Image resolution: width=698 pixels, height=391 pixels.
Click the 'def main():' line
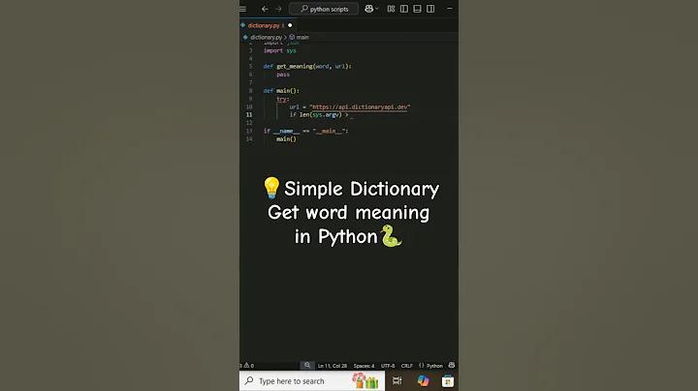(x=281, y=91)
